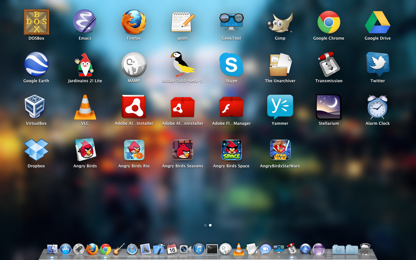Open AngryBirdsStarWars
The width and height of the screenshot is (416, 260).
coord(280,149)
